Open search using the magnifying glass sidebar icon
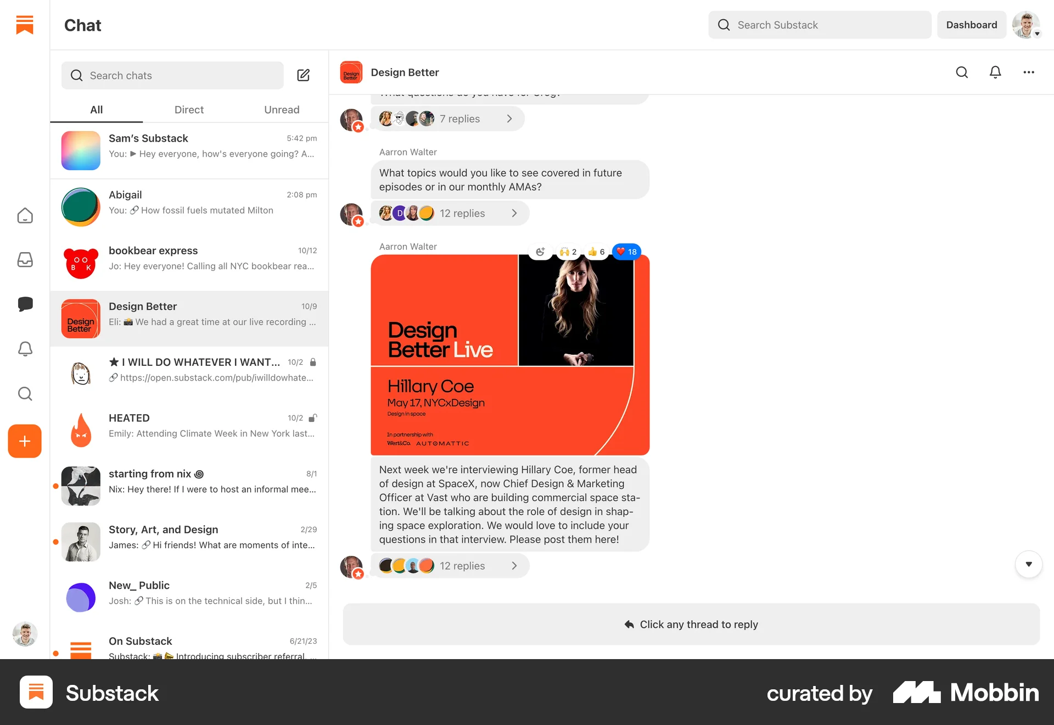The width and height of the screenshot is (1054, 725). coord(25,393)
